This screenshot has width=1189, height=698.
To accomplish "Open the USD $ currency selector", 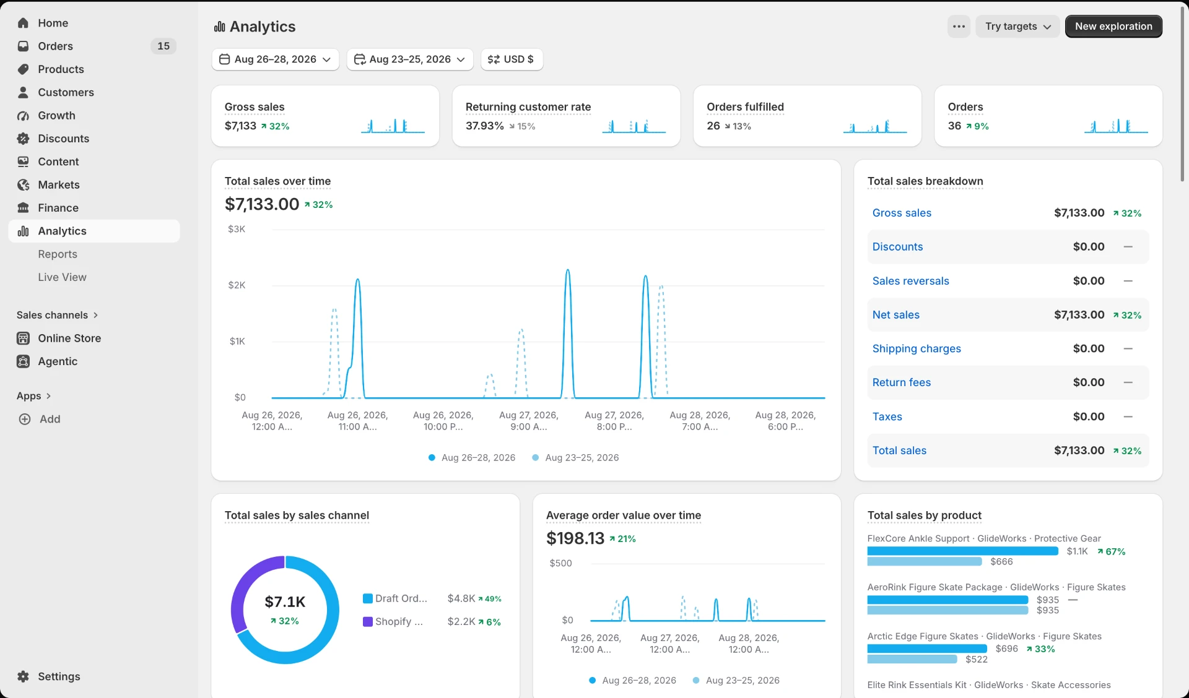I will tap(512, 59).
